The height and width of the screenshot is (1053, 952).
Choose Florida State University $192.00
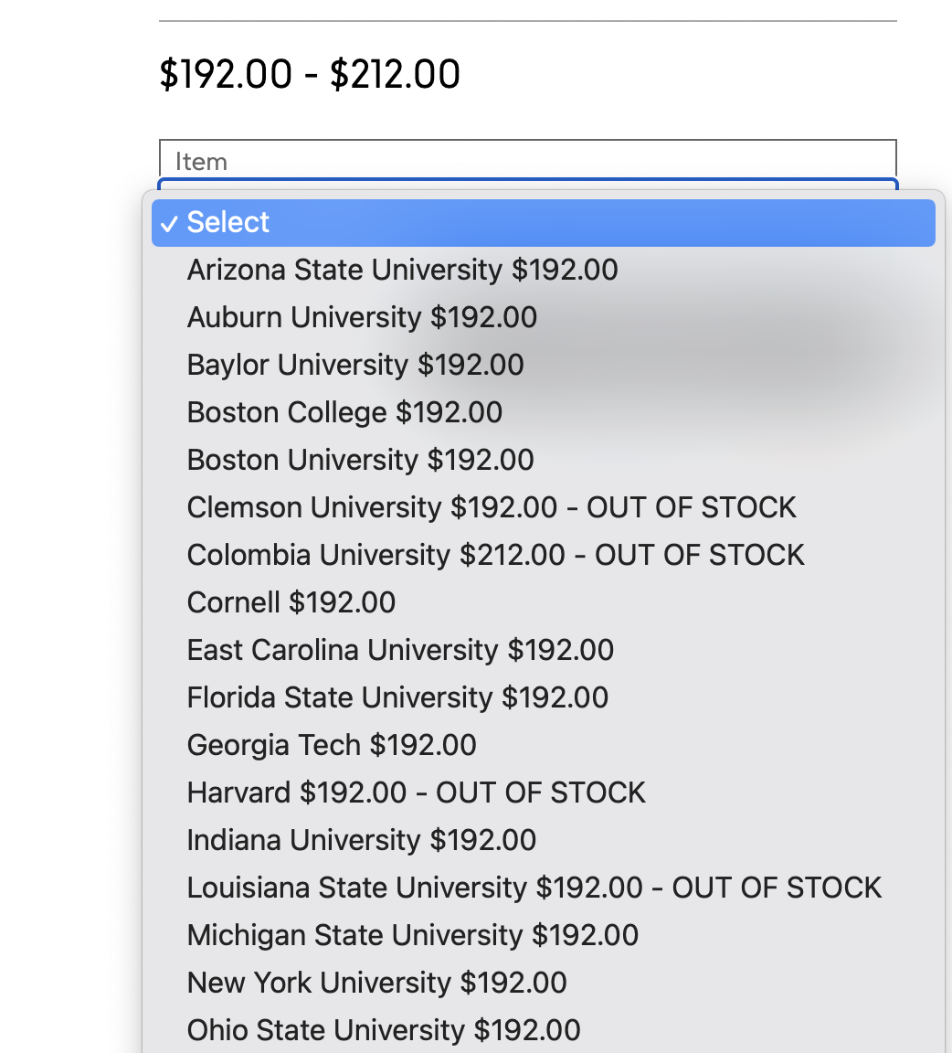pyautogui.click(x=543, y=698)
